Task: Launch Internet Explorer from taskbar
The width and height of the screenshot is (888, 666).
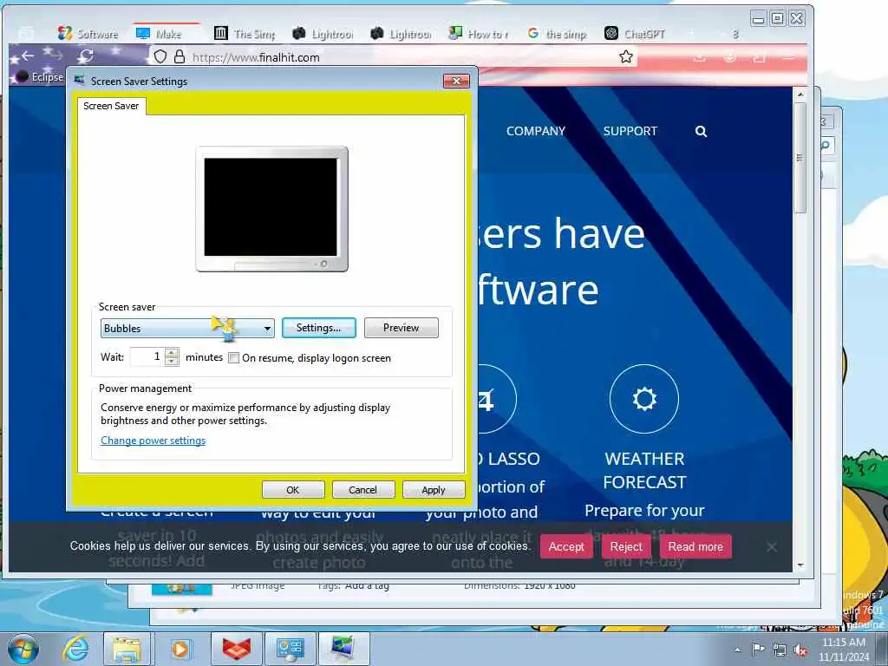Action: [75, 649]
